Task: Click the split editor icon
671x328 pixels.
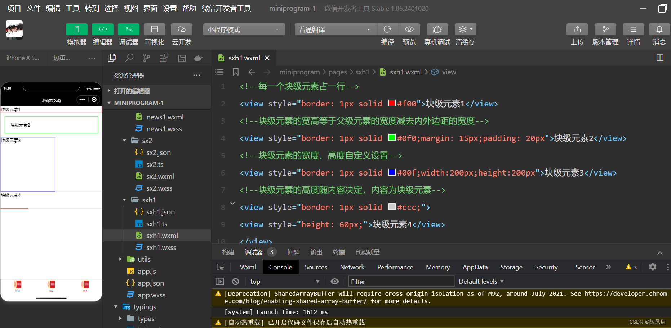Action: (660, 58)
